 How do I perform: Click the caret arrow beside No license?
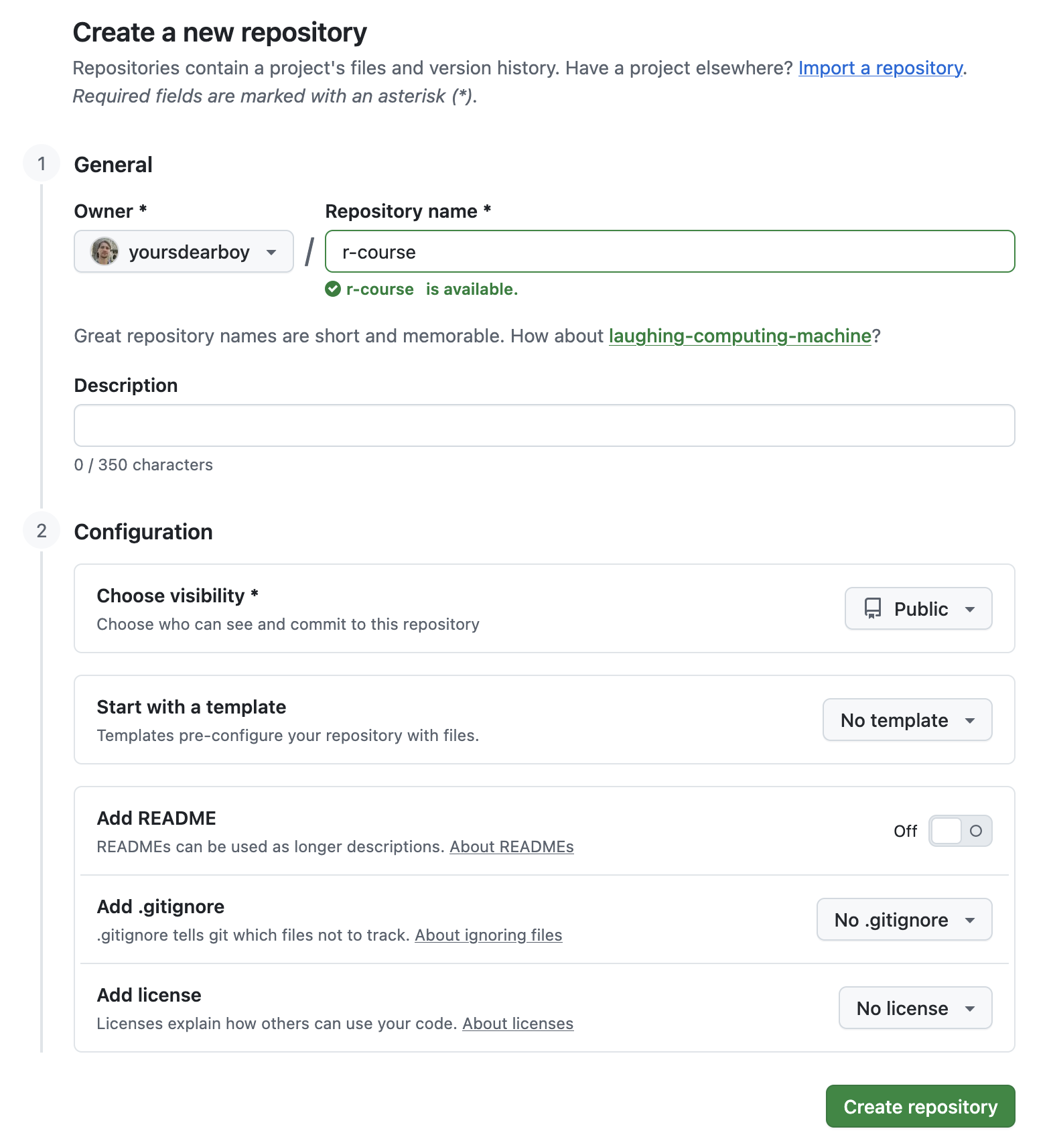(970, 1009)
